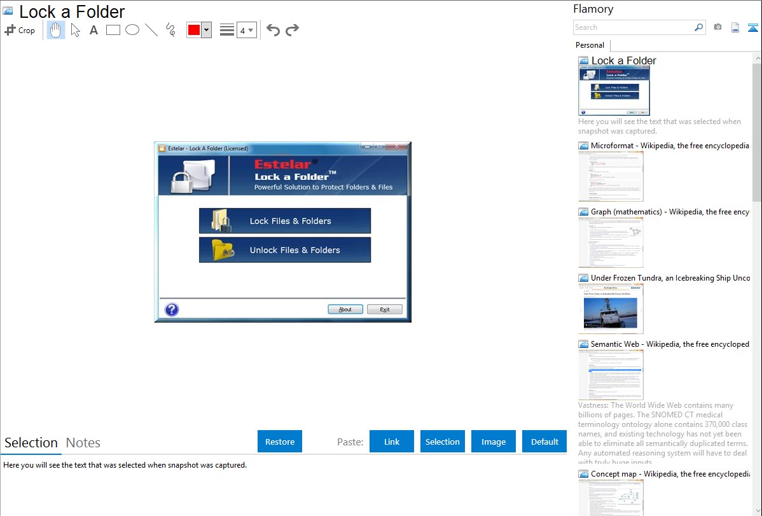
Task: Select the Crop tool
Action: point(20,30)
